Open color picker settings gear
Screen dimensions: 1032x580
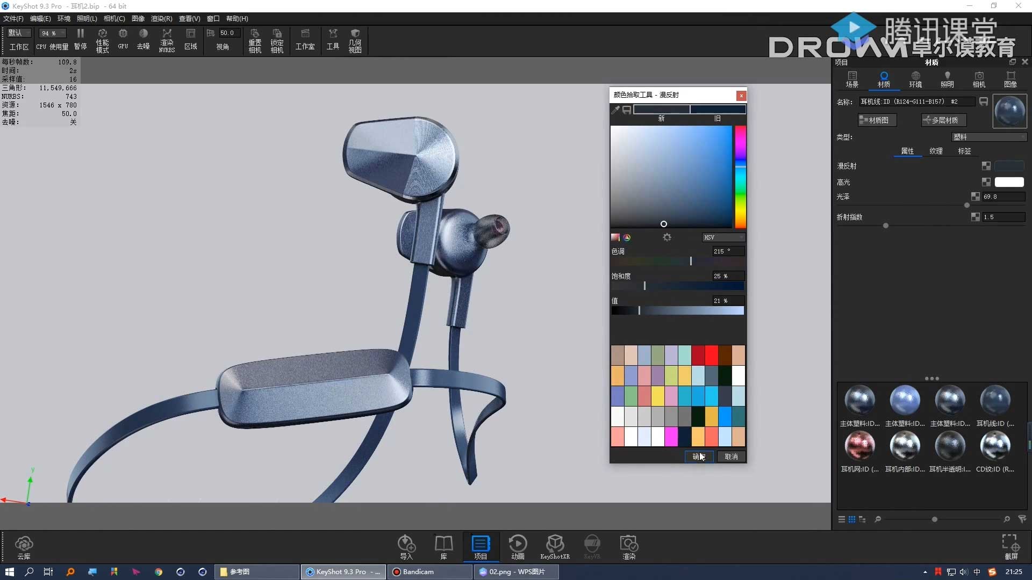pyautogui.click(x=667, y=237)
